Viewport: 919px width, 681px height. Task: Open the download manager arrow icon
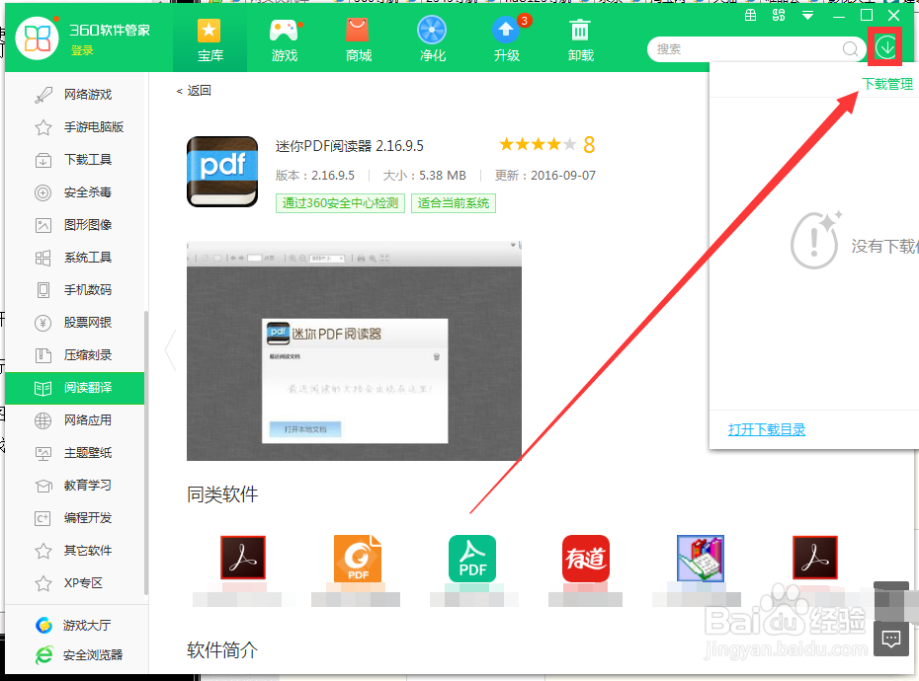point(885,47)
